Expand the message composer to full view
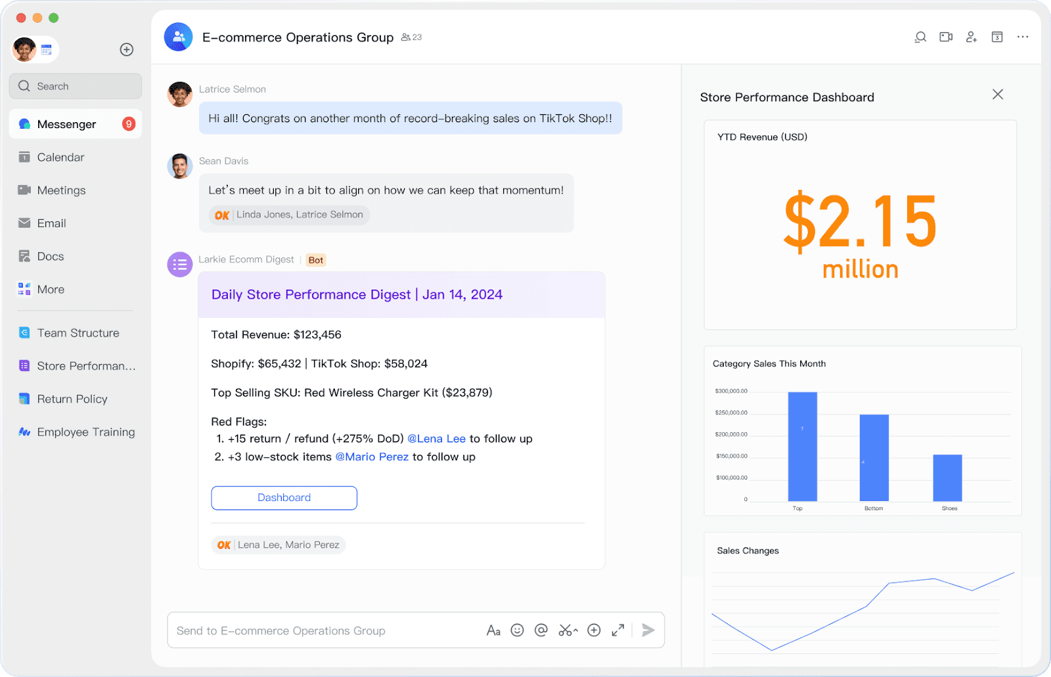The image size is (1051, 677). 617,630
